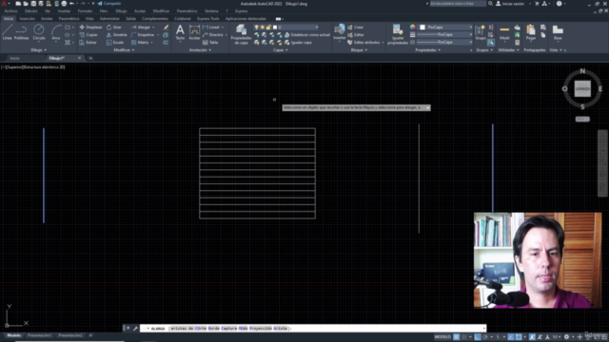Click the Desplazar move tool

(x=90, y=28)
